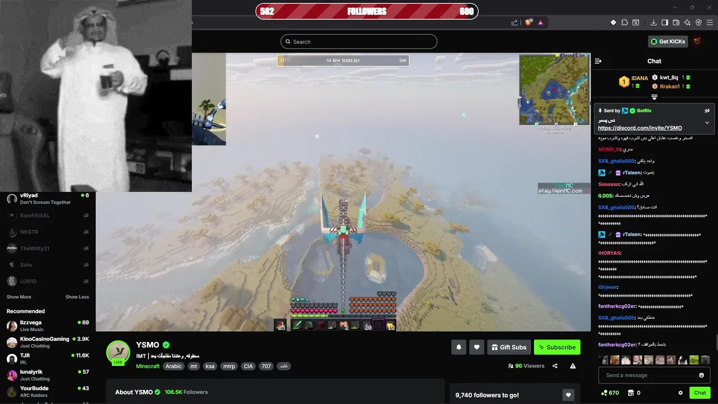Click the browser share page icon
The image size is (718, 404).
(514, 22)
